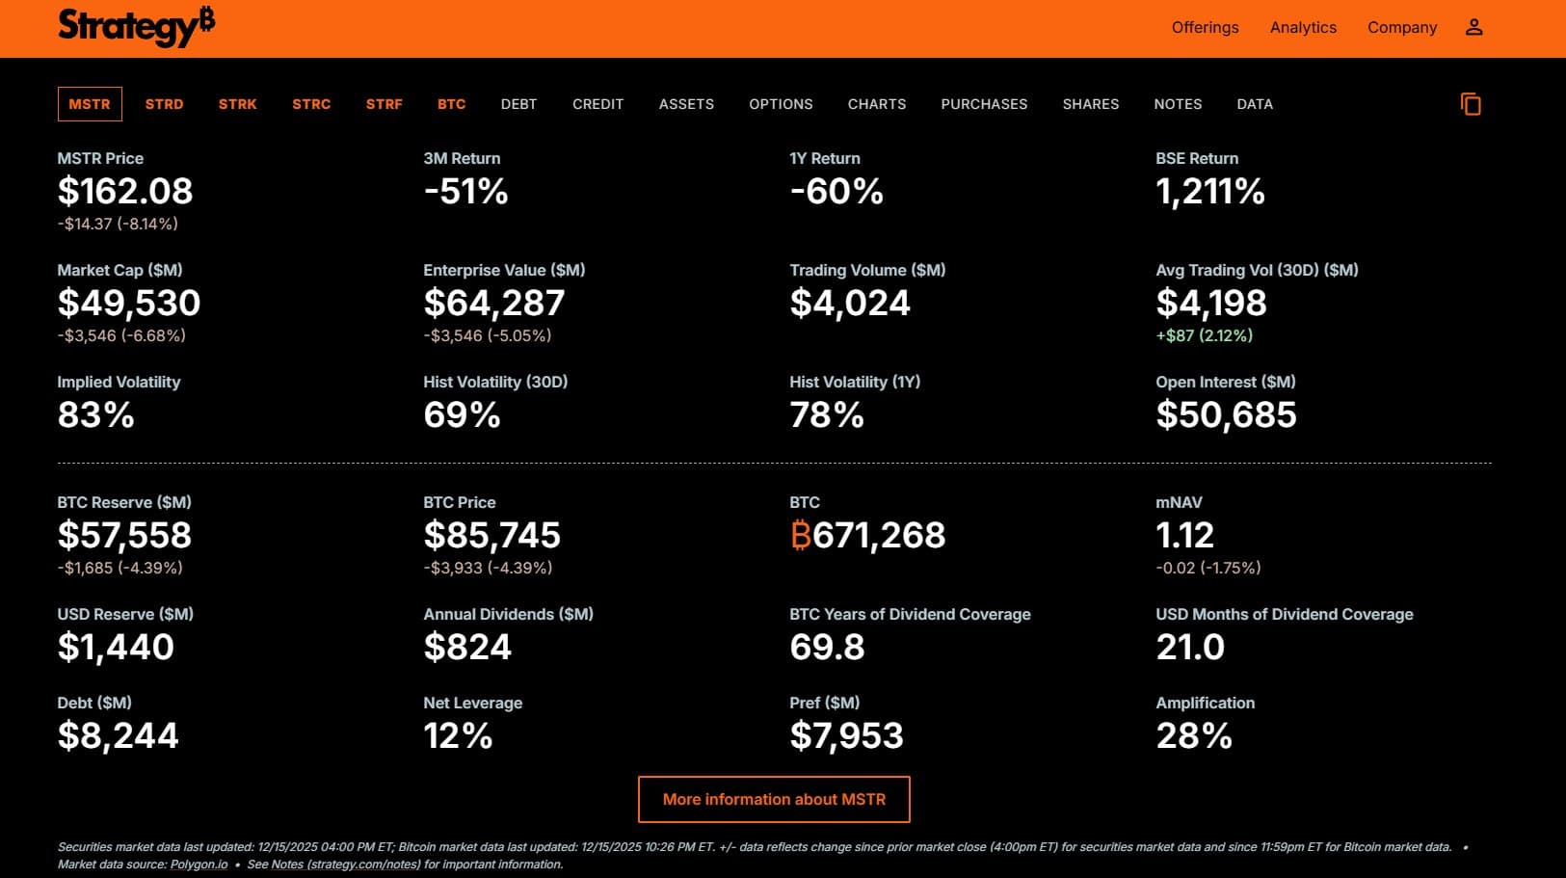Click the copy data icon

click(1471, 104)
